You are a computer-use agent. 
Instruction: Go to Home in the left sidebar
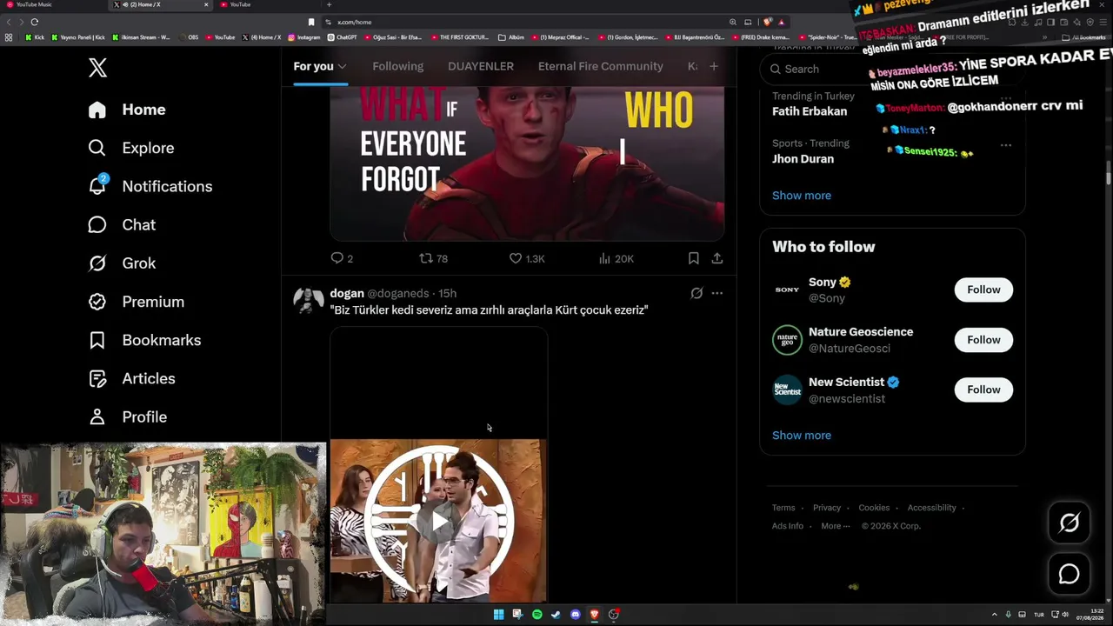tap(127, 110)
